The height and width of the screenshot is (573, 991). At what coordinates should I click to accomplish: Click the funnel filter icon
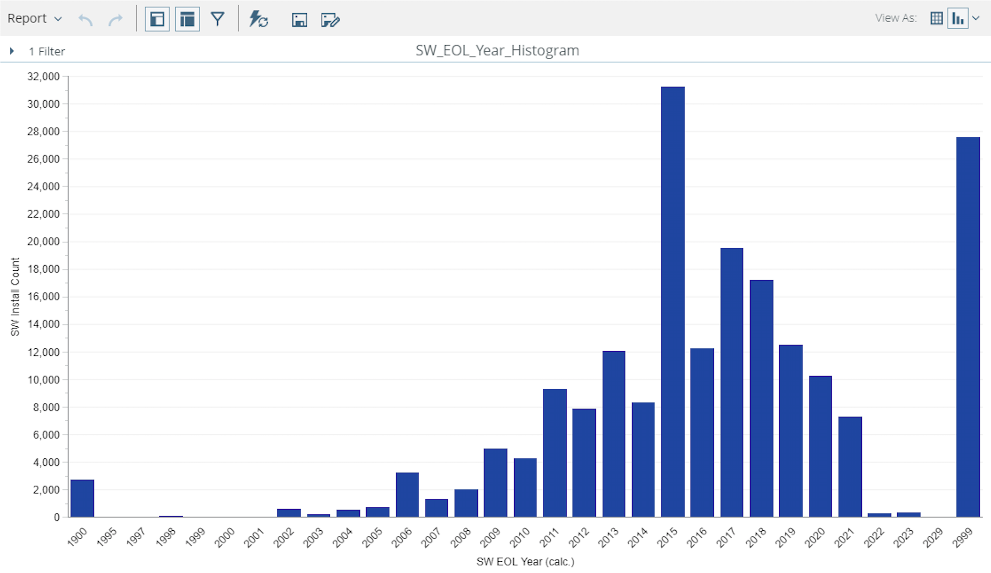[218, 19]
